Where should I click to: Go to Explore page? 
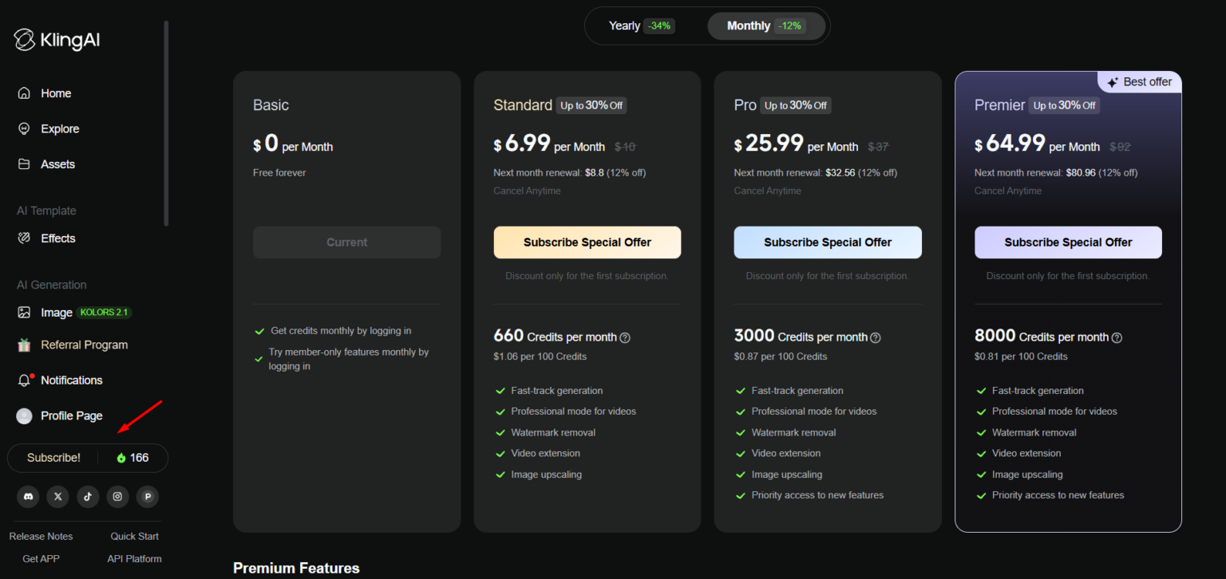tap(60, 128)
